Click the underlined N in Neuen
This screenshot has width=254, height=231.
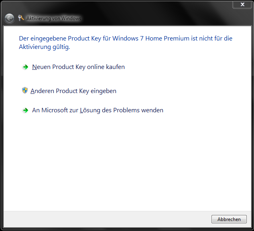click(35, 67)
